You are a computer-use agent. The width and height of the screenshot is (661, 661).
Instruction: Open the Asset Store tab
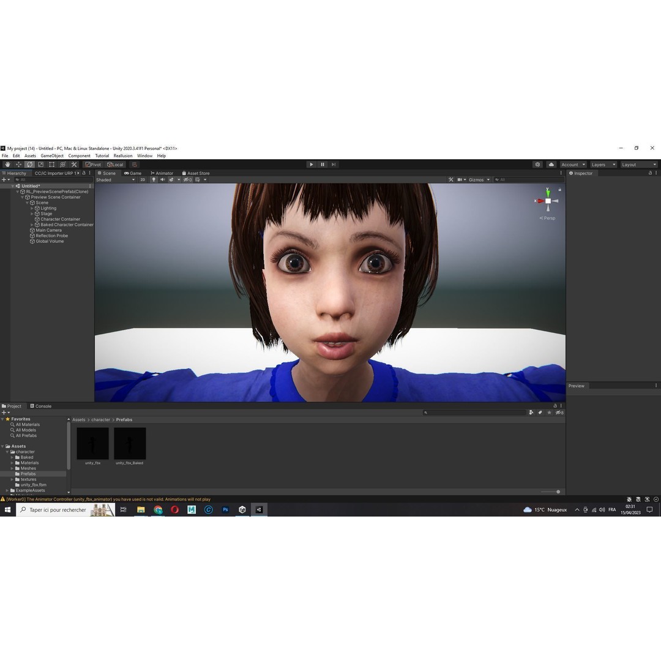(x=196, y=173)
